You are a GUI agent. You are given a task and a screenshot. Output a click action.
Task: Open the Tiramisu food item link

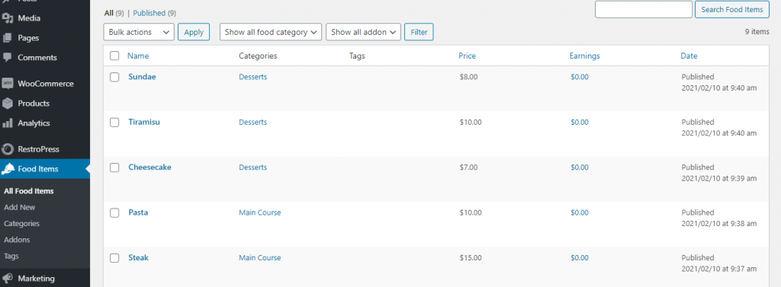(x=144, y=122)
